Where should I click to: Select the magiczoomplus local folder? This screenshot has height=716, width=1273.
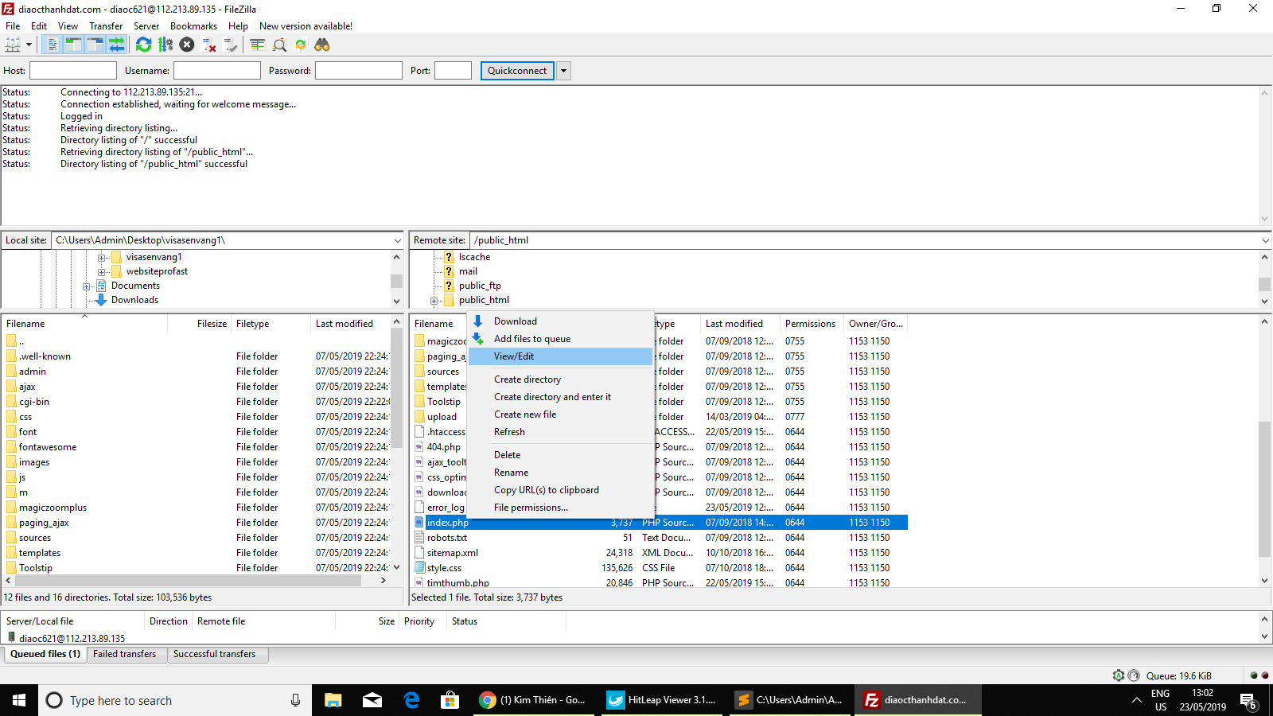(53, 508)
